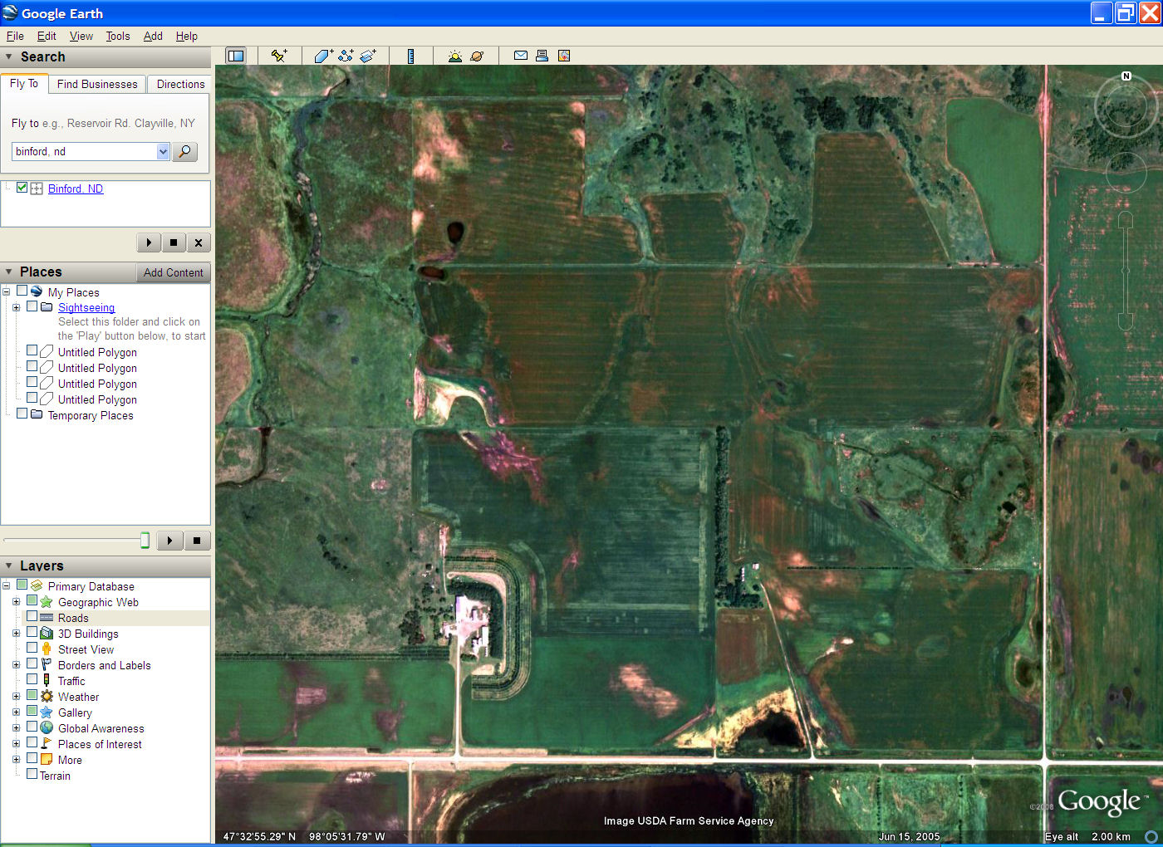Expand the More layer node

pyautogui.click(x=16, y=760)
